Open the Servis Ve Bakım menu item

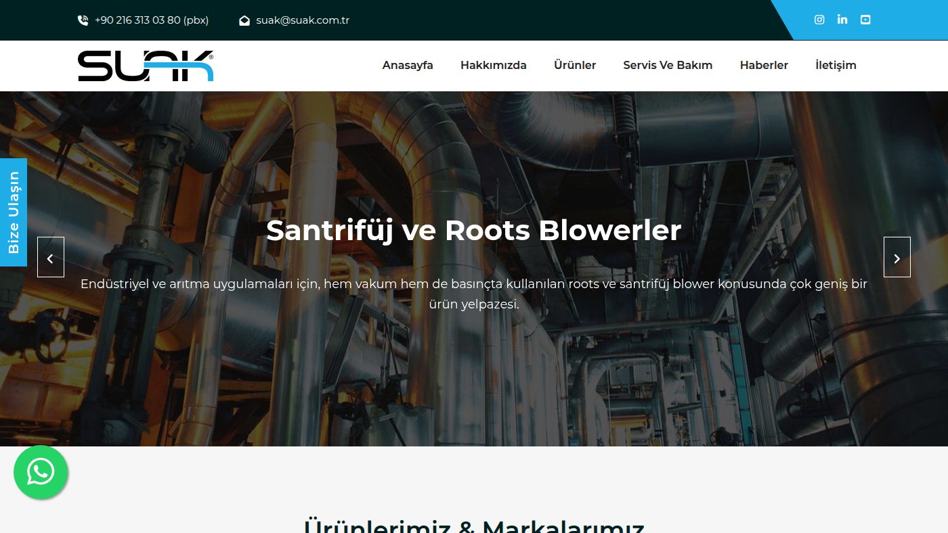(668, 66)
